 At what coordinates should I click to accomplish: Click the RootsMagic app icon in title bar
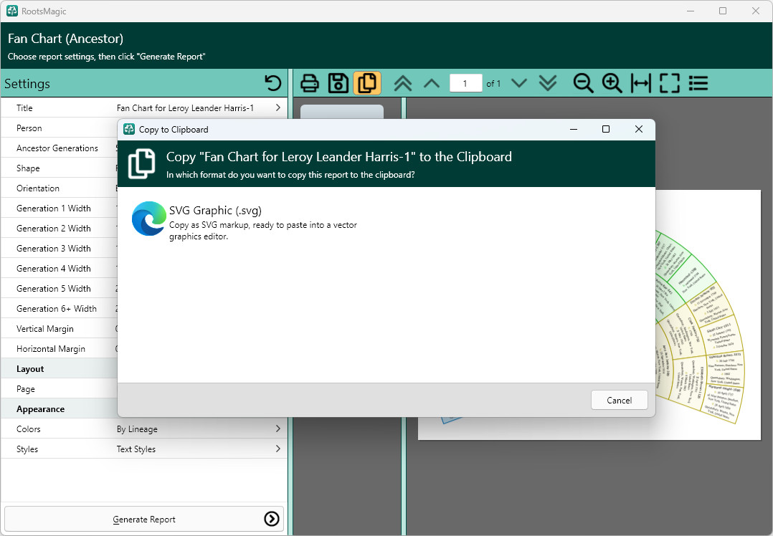[12, 11]
